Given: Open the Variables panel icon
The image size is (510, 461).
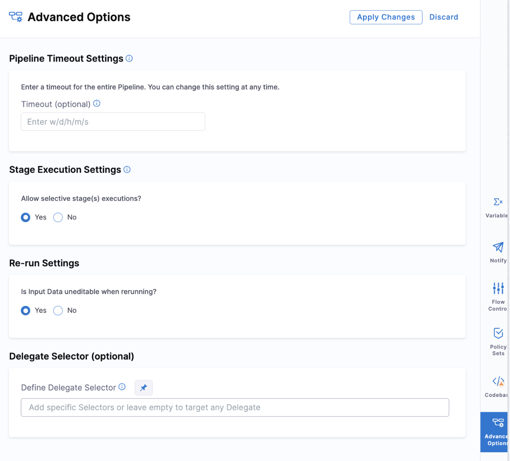Looking at the screenshot, I should click(498, 202).
